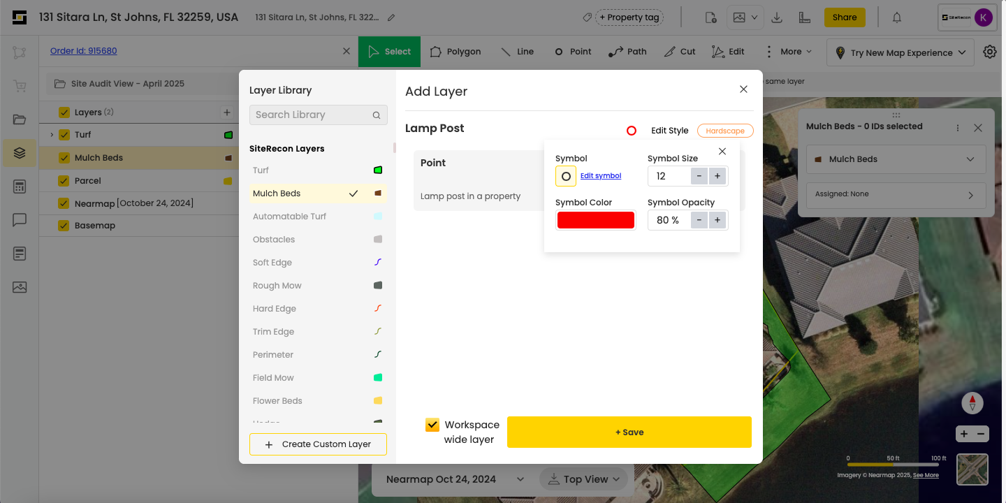Open Mulch Beds layer selector dropdown
Viewport: 1006px width, 503px height.
[896, 159]
